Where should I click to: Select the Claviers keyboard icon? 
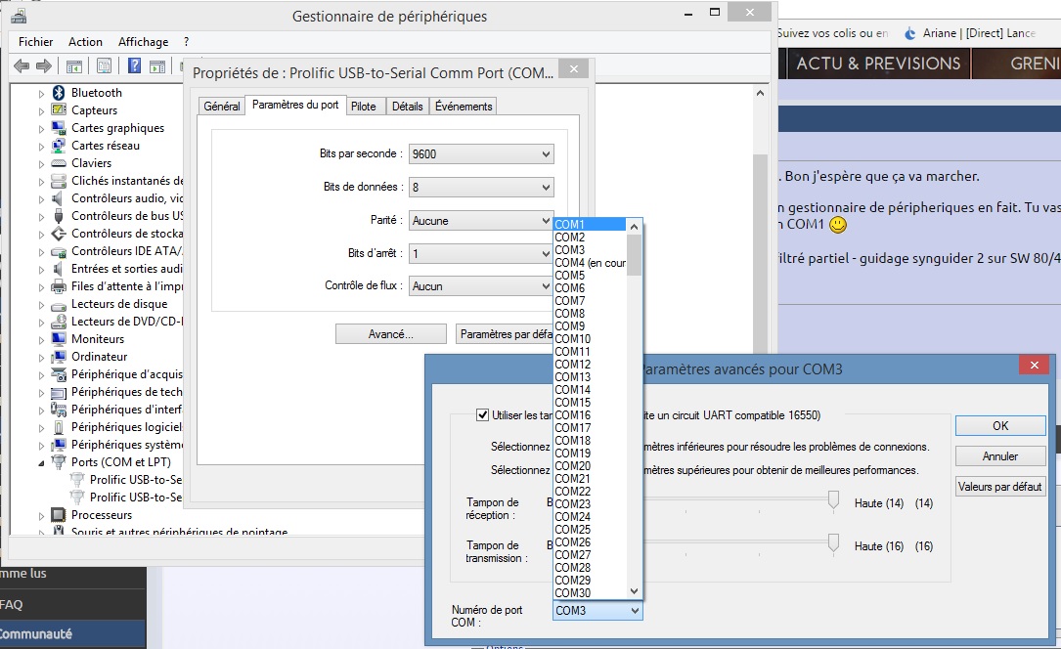(59, 163)
